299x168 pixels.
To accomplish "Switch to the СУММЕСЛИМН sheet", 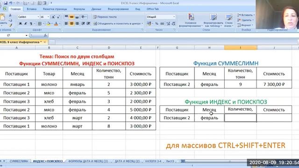I will 19,161.
